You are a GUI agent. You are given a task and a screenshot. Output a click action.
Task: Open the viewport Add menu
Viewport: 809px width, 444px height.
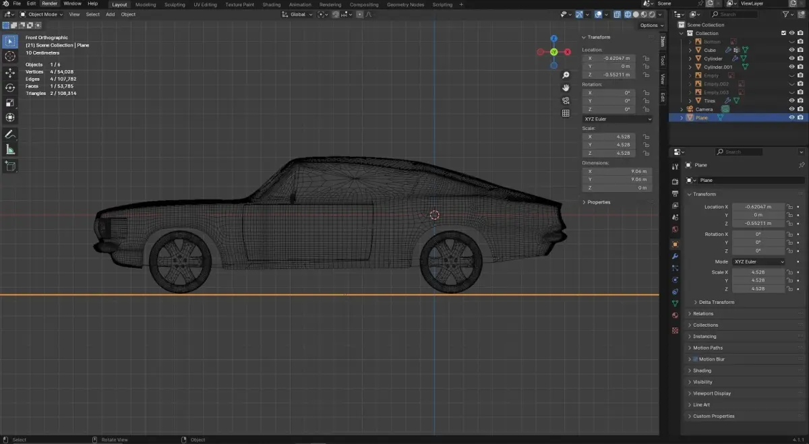tap(110, 14)
